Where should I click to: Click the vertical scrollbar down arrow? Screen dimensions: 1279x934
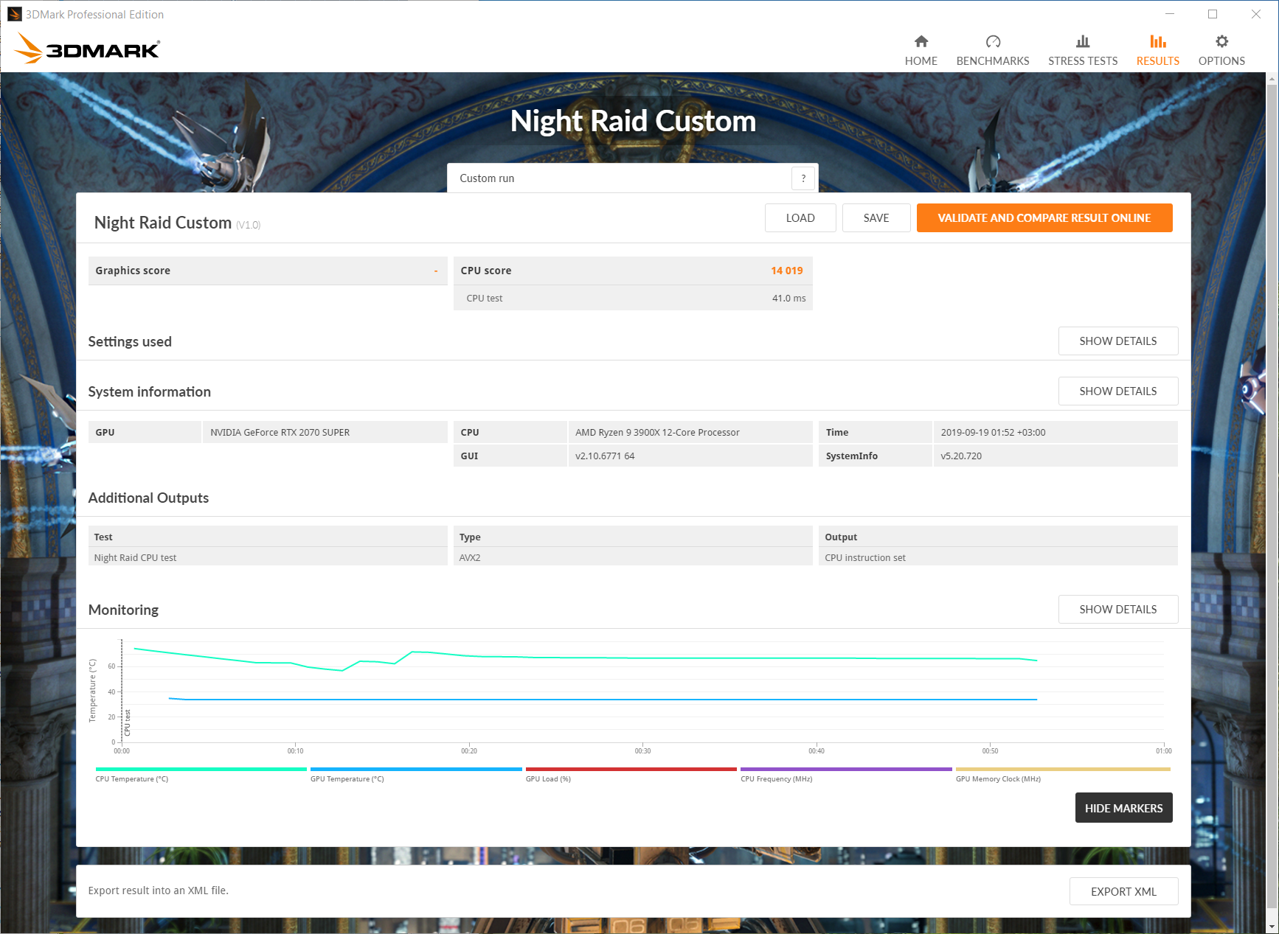pos(1272,927)
